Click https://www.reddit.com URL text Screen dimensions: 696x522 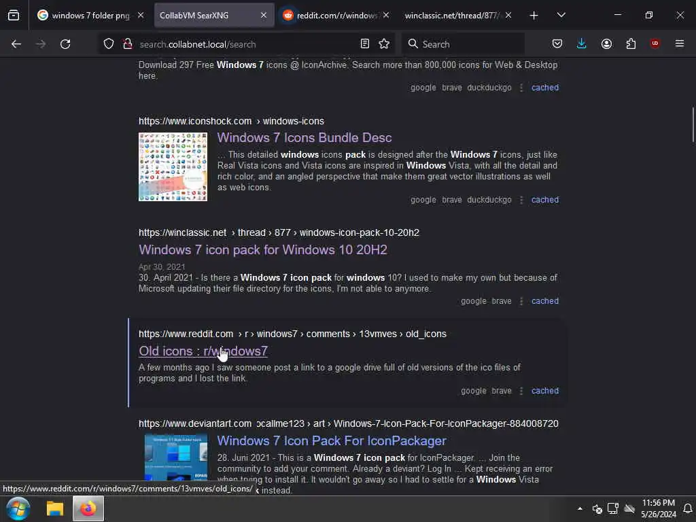point(186,334)
